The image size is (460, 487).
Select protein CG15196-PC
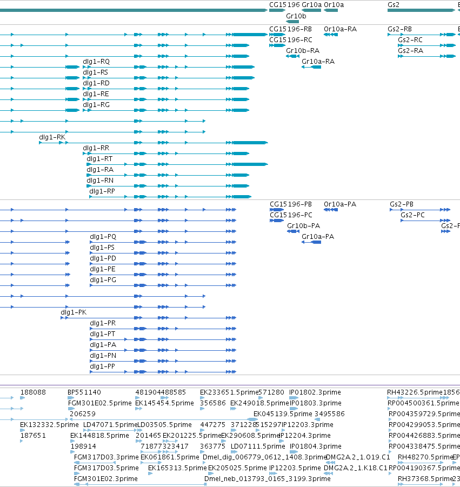coord(291,215)
